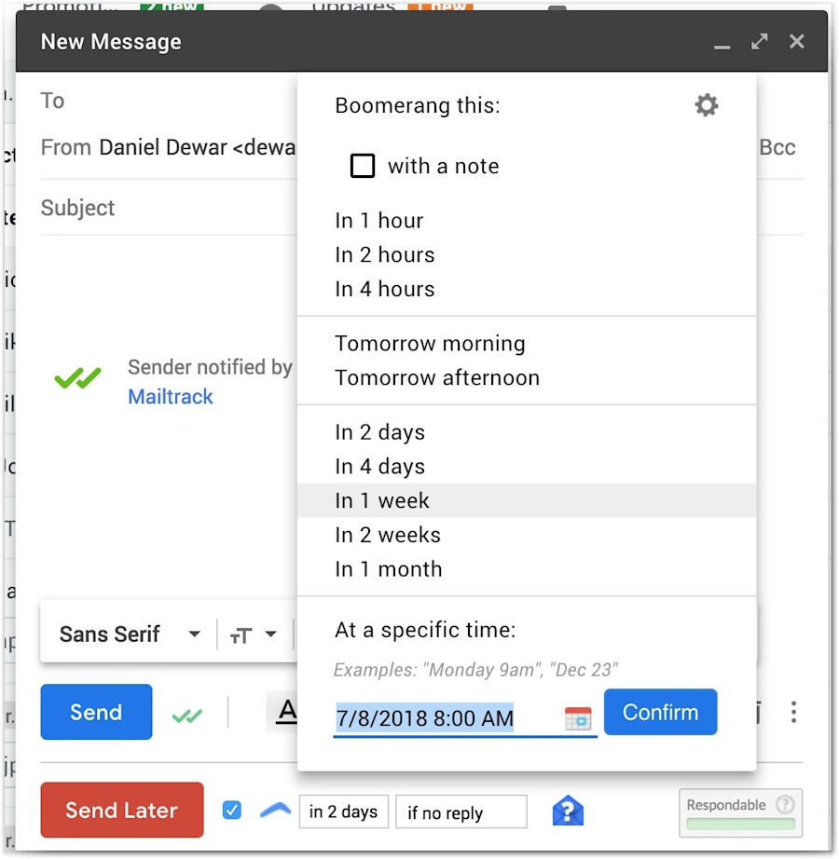Pop out the compose window to full screen
Screen dimensions: 839x859
pyautogui.click(x=759, y=41)
